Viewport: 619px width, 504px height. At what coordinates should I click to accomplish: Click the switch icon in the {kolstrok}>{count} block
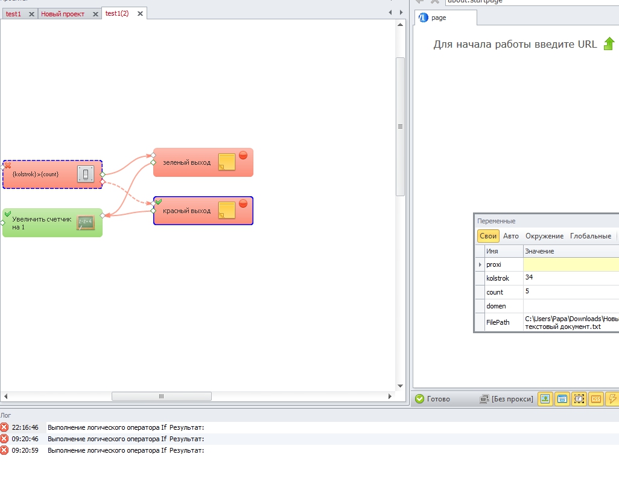click(x=86, y=174)
